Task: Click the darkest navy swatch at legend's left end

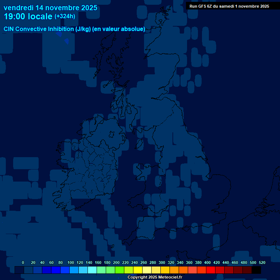Action: 19,270
